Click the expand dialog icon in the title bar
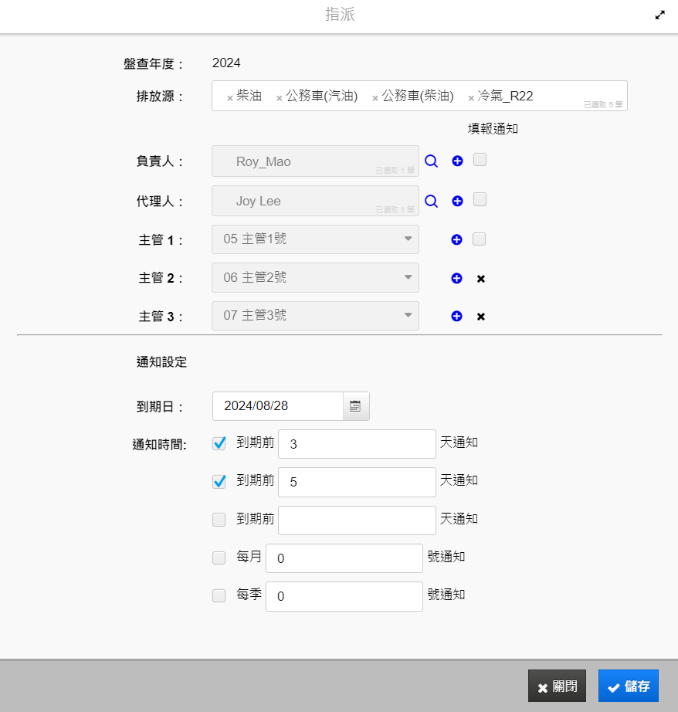678x712 pixels. (x=659, y=15)
